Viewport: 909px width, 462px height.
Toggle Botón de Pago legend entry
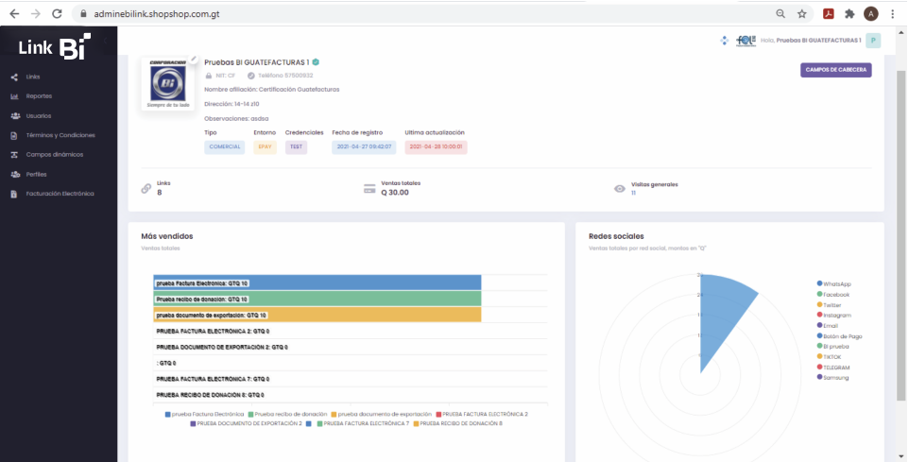tap(839, 336)
